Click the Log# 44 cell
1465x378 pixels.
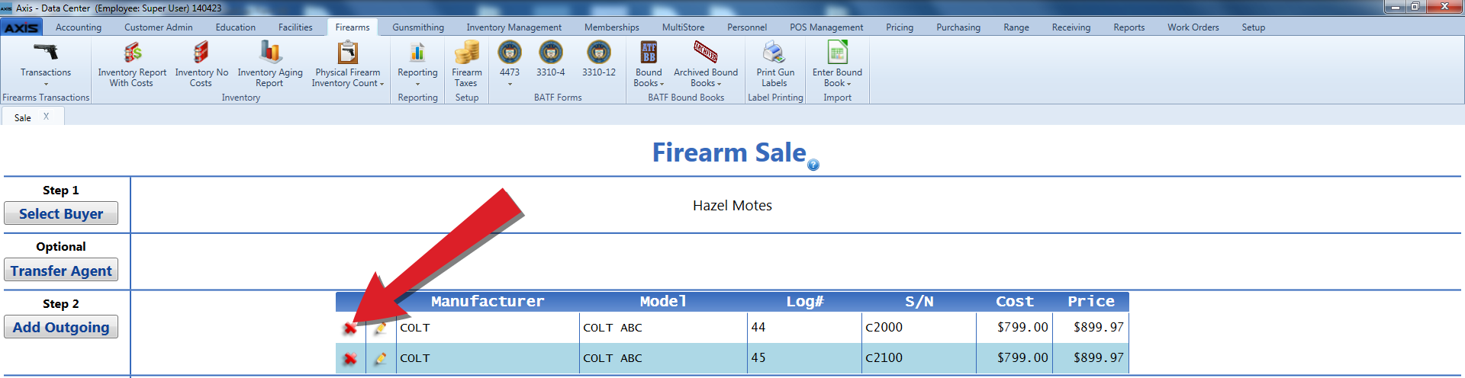805,328
